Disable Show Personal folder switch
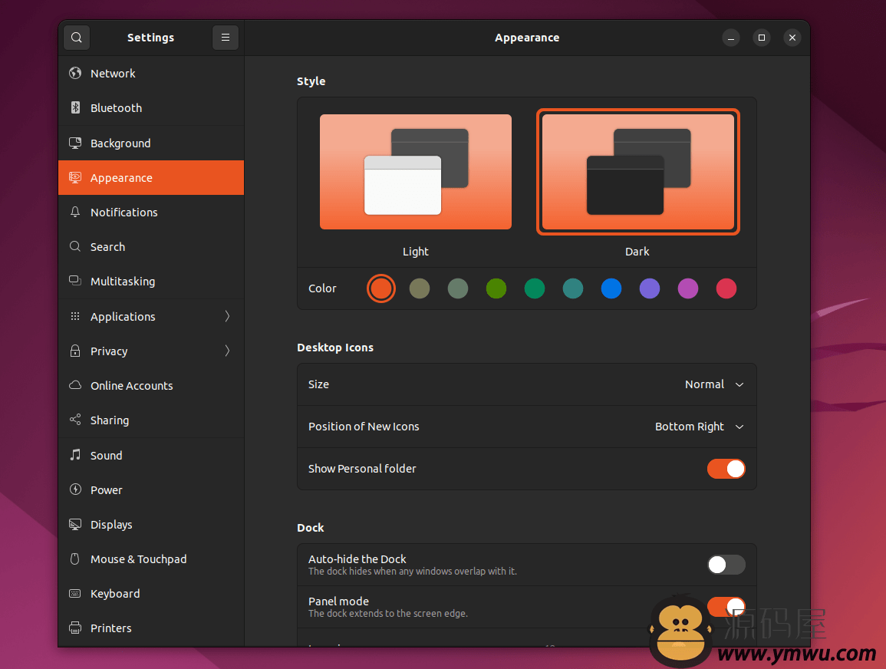Viewport: 886px width, 669px height. [x=726, y=469]
